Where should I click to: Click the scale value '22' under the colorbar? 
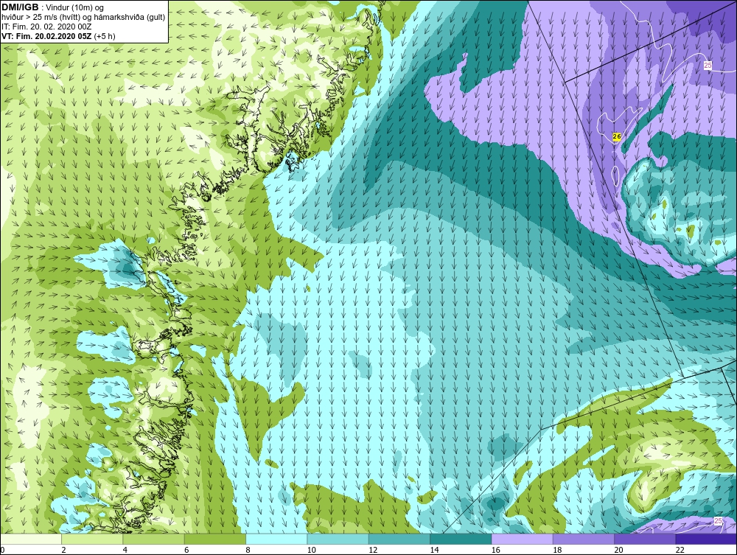point(680,550)
